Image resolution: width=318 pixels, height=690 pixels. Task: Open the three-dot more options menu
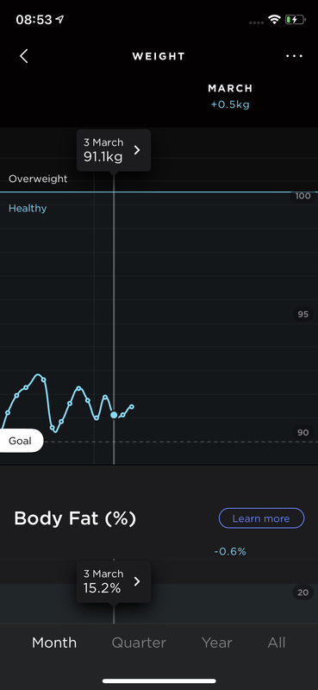[x=294, y=56]
